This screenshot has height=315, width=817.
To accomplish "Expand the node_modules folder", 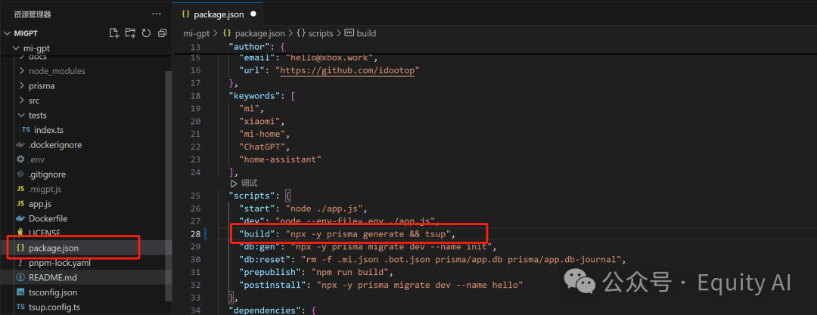I will [x=57, y=71].
